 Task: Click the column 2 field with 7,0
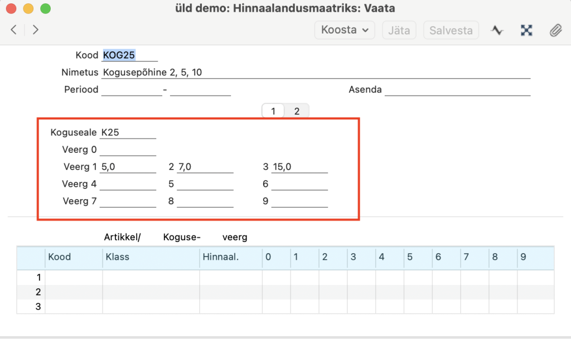click(205, 167)
